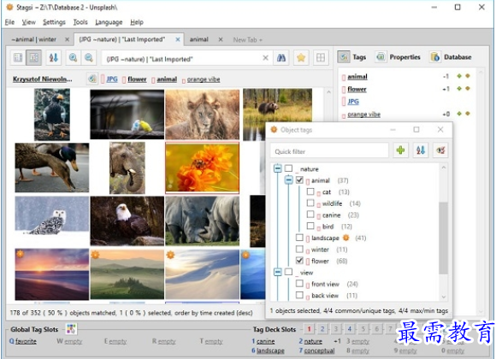The image size is (502, 359).
Task: Click green plus icon in Object tags
Action: [400, 150]
